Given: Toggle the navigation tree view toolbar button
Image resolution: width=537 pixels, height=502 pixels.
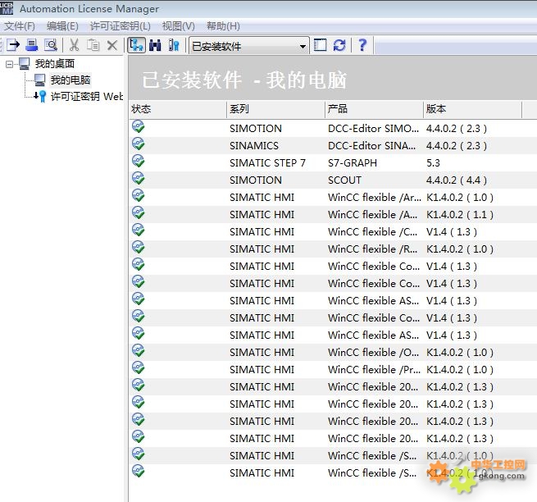Looking at the screenshot, I should tap(136, 45).
